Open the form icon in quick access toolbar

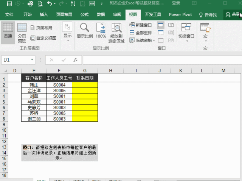92,3
